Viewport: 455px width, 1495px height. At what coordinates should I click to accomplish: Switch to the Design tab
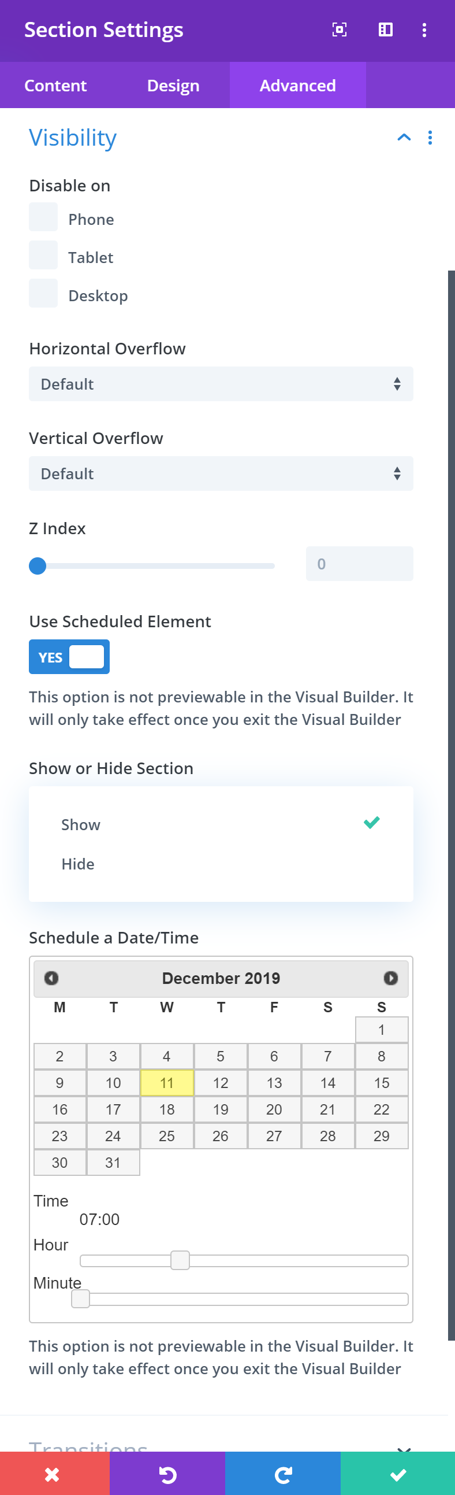(173, 86)
